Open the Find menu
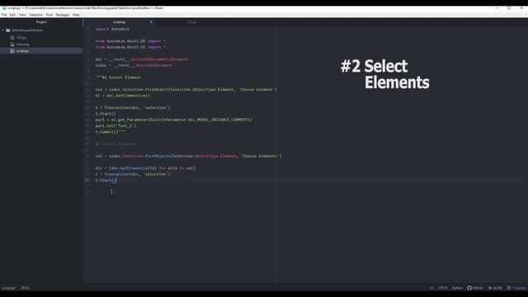Screen dimensions: 528x297 coord(49,15)
